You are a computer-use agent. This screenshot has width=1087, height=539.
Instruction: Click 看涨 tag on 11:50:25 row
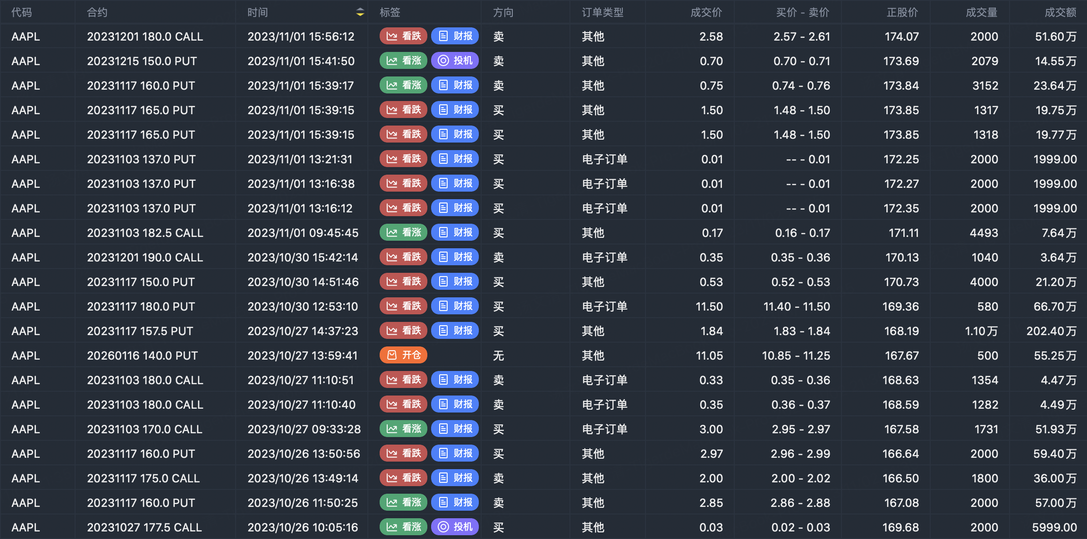pyautogui.click(x=403, y=502)
